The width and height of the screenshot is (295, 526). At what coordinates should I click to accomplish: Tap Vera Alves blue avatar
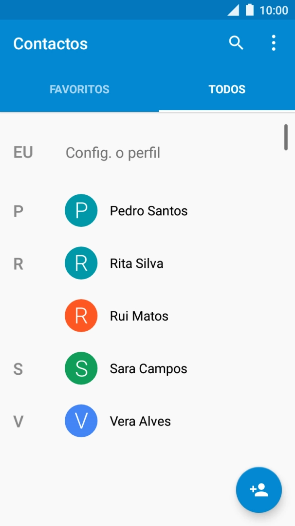[x=81, y=421]
